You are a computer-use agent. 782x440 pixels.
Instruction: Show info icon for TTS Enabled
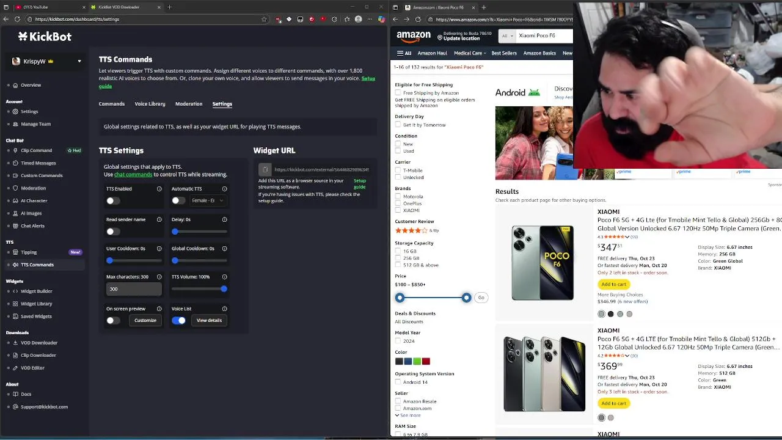click(x=159, y=189)
